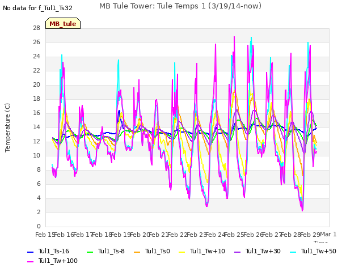This screenshot has width=363, height=272.
Task: Click the 8 y-axis tick label
Action: click(x=39, y=169)
